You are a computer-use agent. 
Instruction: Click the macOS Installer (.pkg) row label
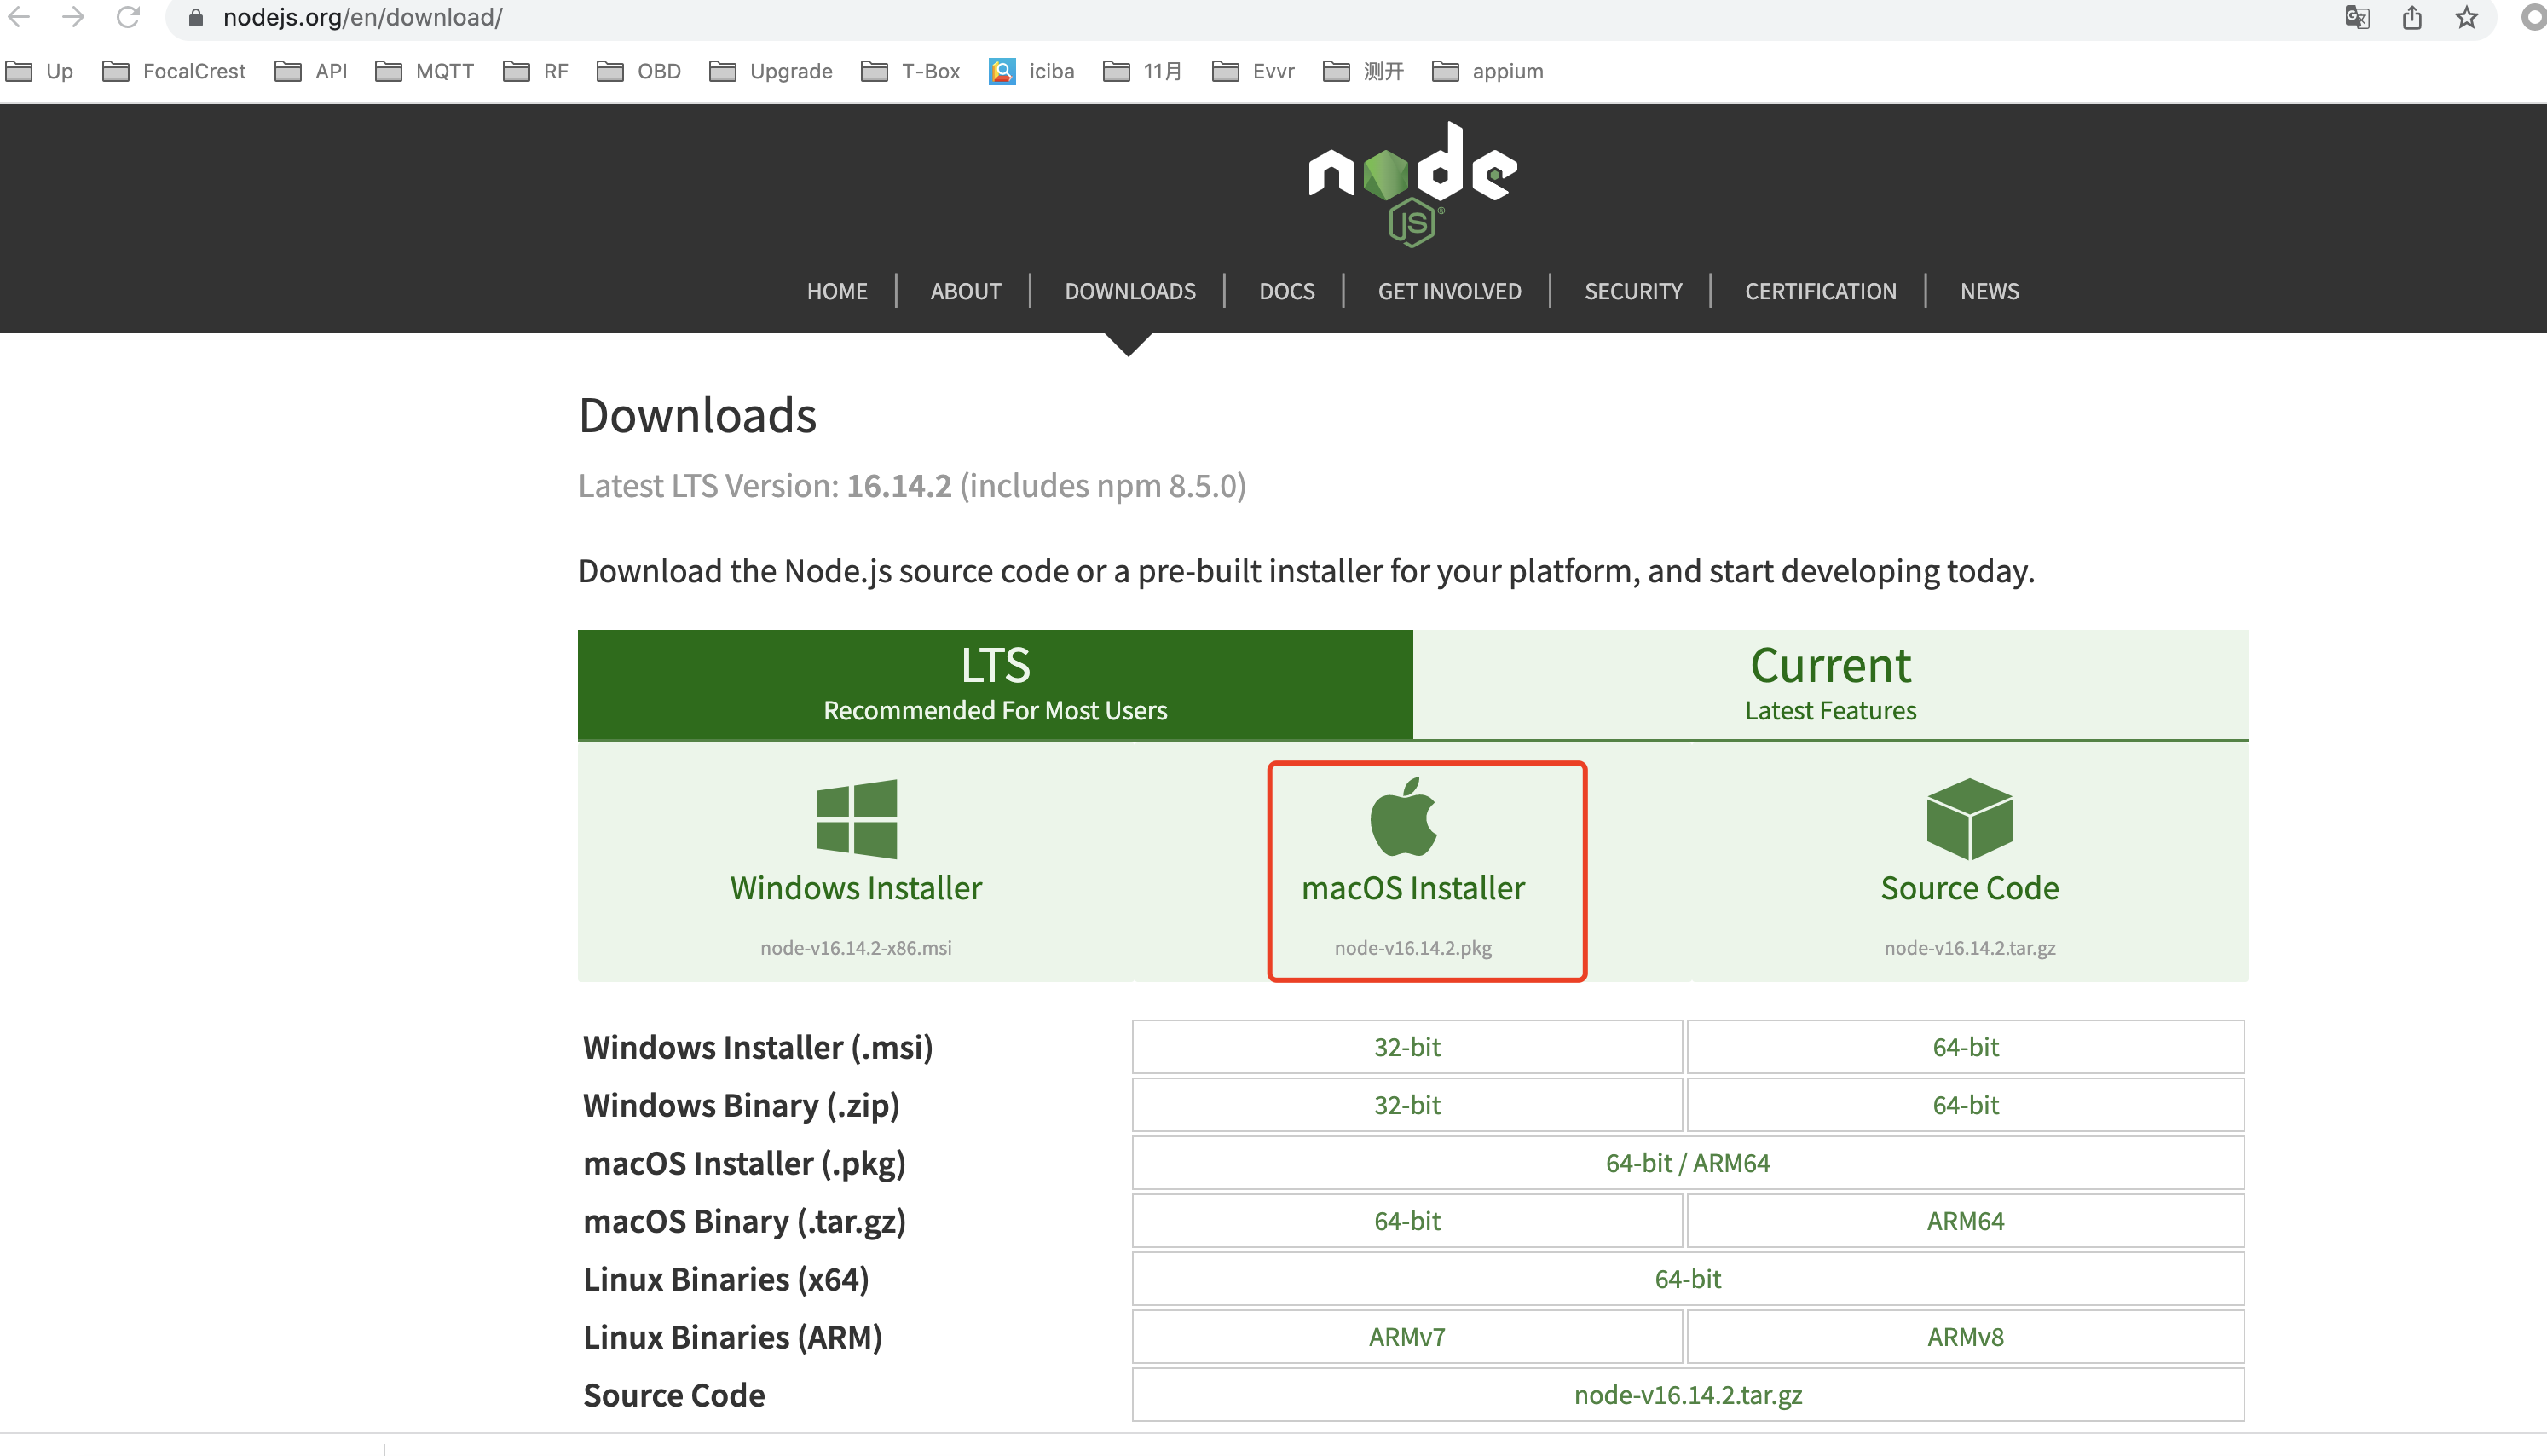(745, 1163)
